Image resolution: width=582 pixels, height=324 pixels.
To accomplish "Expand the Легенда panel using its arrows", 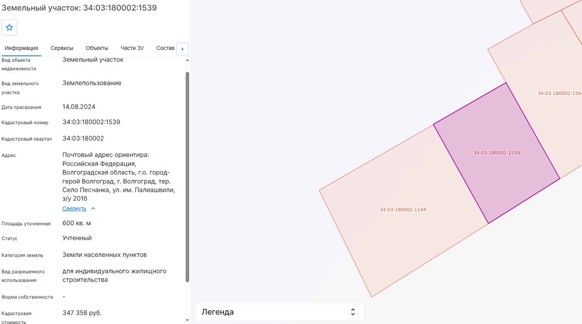I will [x=353, y=312].
